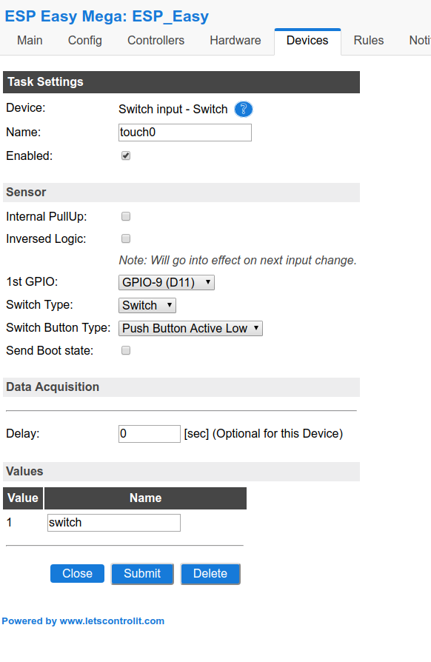Close the task settings form
This screenshot has height=662, width=431.
point(77,573)
